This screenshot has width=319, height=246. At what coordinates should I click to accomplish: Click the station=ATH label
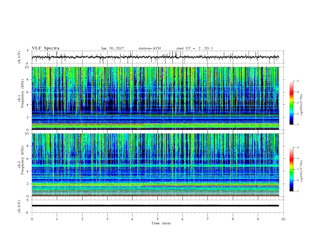click(x=149, y=48)
